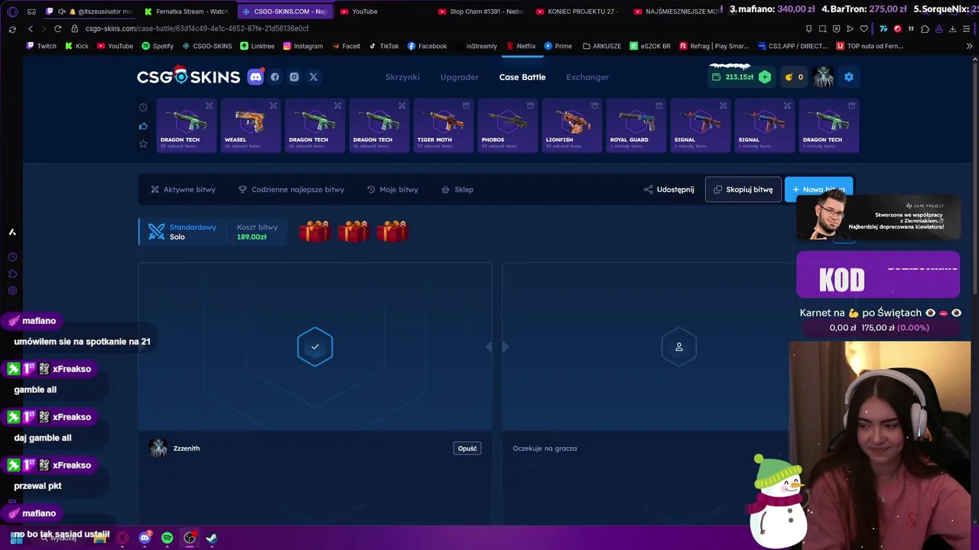Open Moje bitwy tab
This screenshot has width=979, height=550.
click(392, 189)
